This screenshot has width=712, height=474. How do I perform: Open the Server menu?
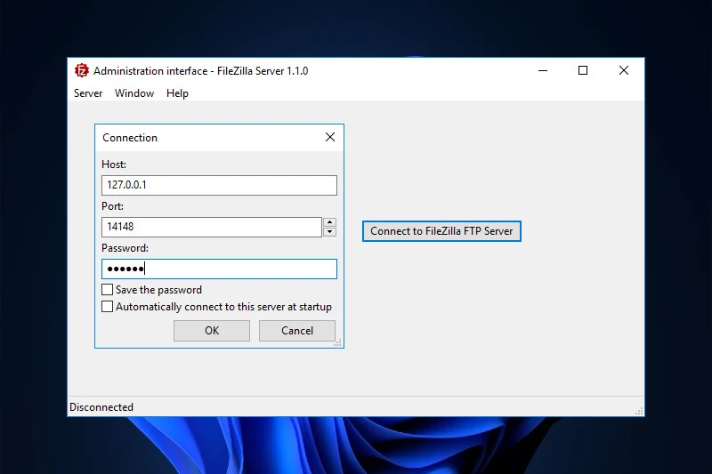click(88, 93)
